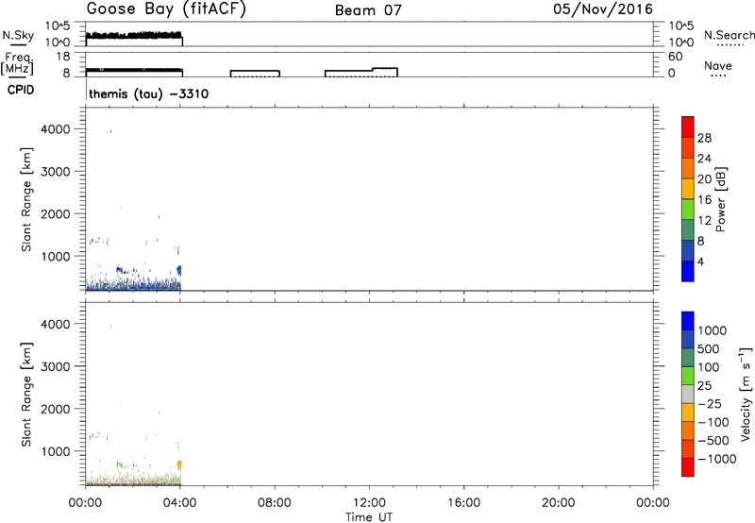Click the 'Time UT' axis title
755x523 pixels.
pyautogui.click(x=369, y=517)
